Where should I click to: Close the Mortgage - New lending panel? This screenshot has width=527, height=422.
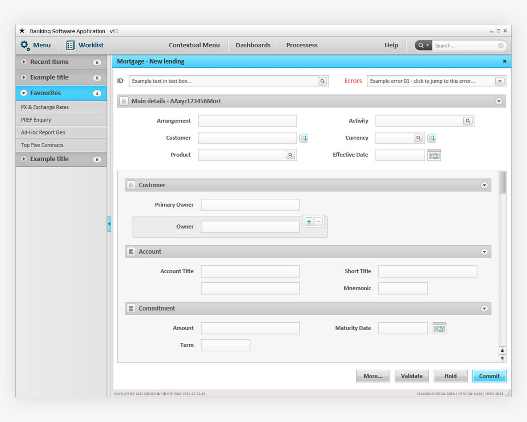(504, 61)
